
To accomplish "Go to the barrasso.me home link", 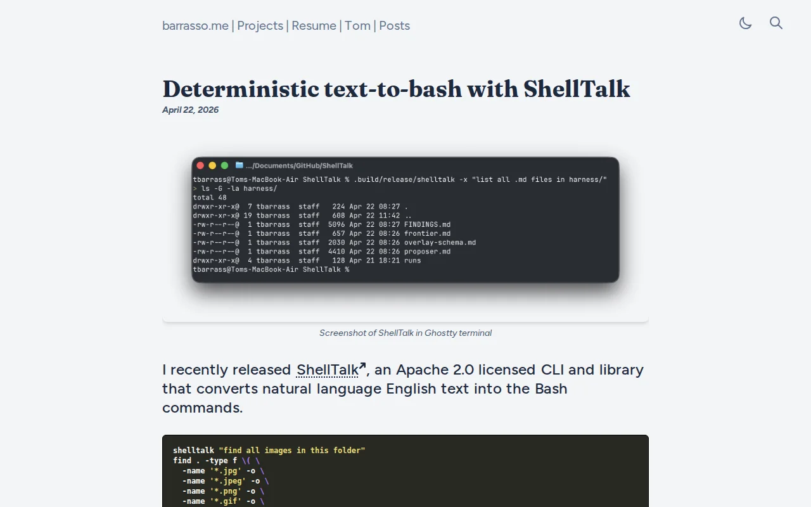I will point(195,26).
